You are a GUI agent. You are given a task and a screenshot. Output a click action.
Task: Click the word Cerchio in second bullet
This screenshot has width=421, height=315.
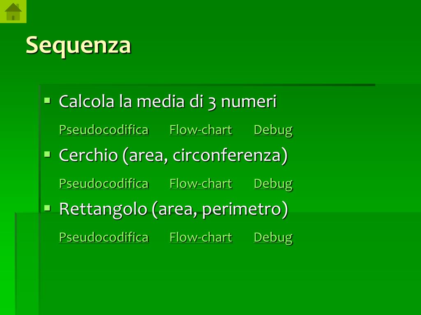(88, 155)
